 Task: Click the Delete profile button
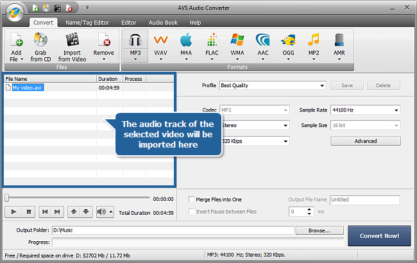(384, 85)
